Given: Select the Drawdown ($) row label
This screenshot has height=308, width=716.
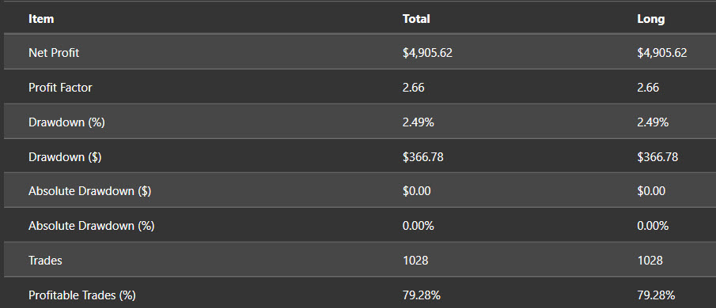Looking at the screenshot, I should pos(65,156).
